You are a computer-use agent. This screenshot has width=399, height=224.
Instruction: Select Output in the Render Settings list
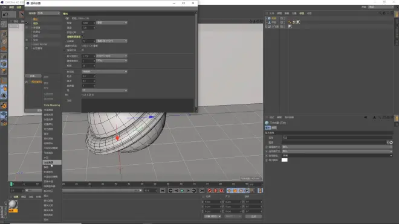pos(36,19)
